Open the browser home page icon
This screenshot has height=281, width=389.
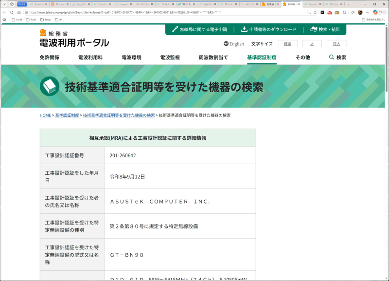click(x=19, y=12)
